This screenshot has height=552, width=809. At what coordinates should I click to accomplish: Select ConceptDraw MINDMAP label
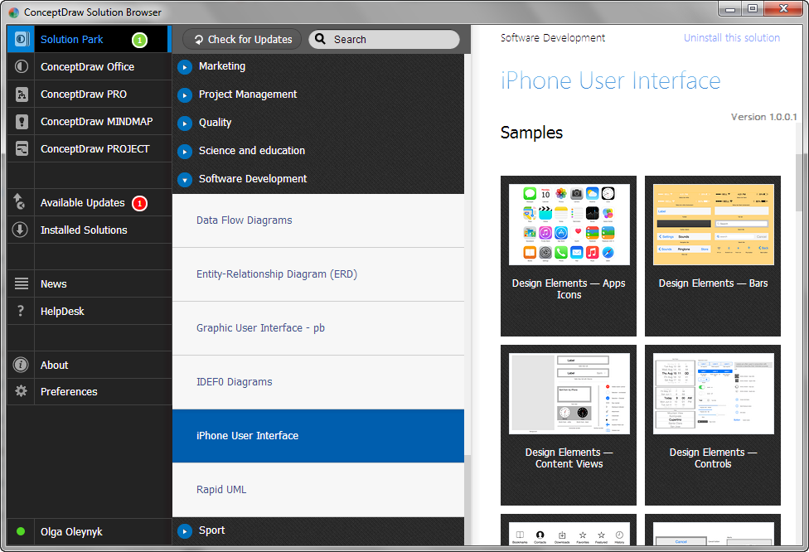(x=96, y=121)
